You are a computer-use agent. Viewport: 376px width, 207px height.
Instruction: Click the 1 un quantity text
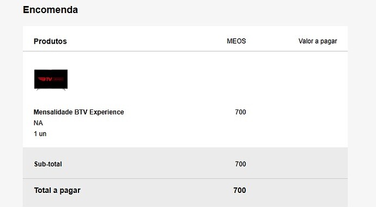[40, 133]
